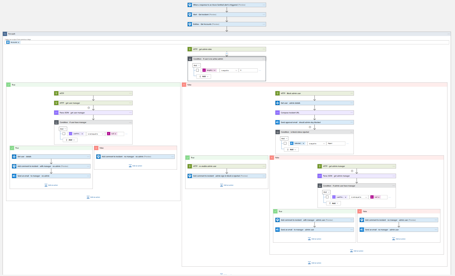The height and width of the screenshot is (276, 455).
Task: Click Add an action below Send an email no manager admin user
Action: point(399,239)
